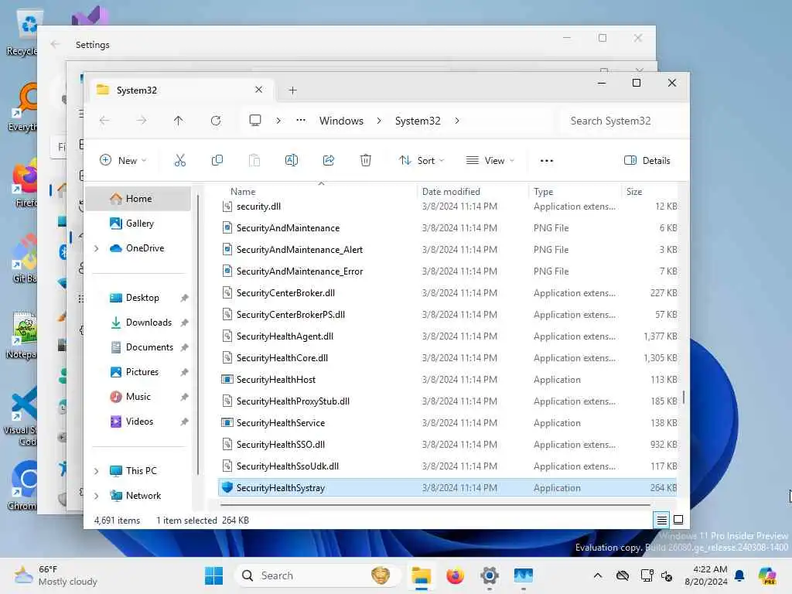Sort by Size column header
The width and height of the screenshot is (792, 594).
[634, 192]
